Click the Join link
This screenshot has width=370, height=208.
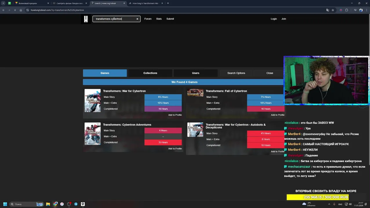[284, 19]
